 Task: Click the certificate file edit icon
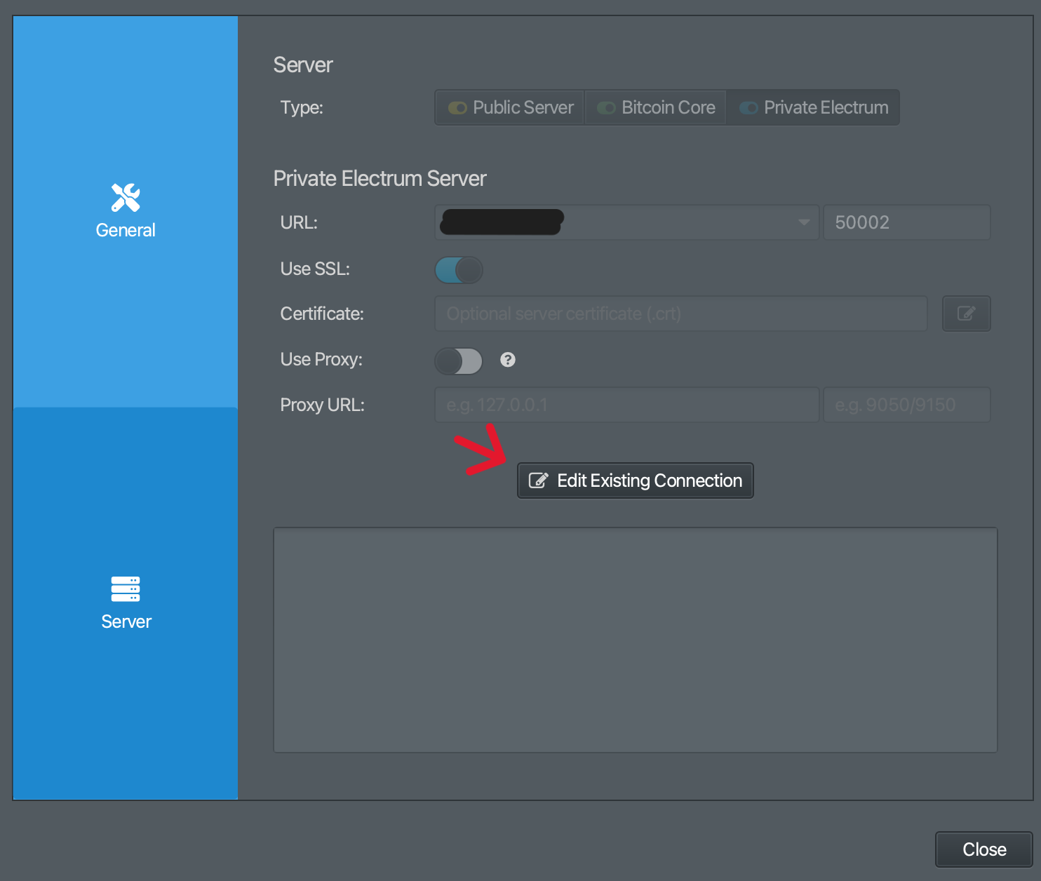(966, 314)
